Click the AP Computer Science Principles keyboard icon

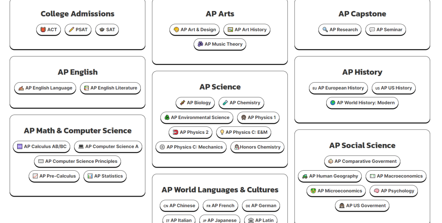pyautogui.click(x=41, y=161)
